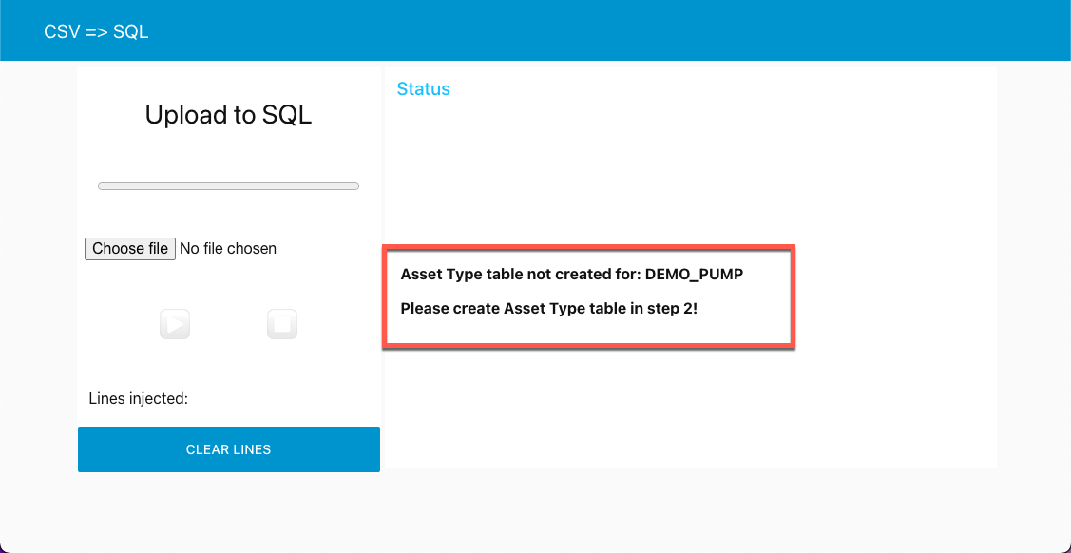This screenshot has width=1071, height=553.
Task: Click the Status heading
Action: [x=424, y=88]
